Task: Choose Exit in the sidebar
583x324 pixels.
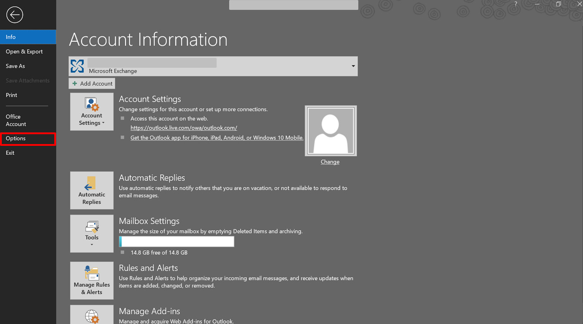Action: (28, 153)
